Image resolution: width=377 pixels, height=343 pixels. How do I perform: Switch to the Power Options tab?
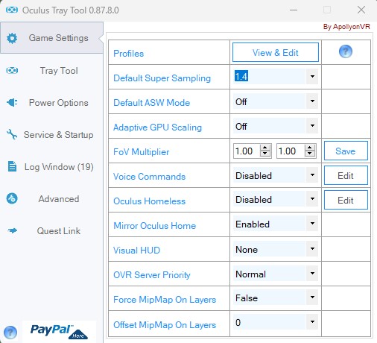tap(51, 103)
